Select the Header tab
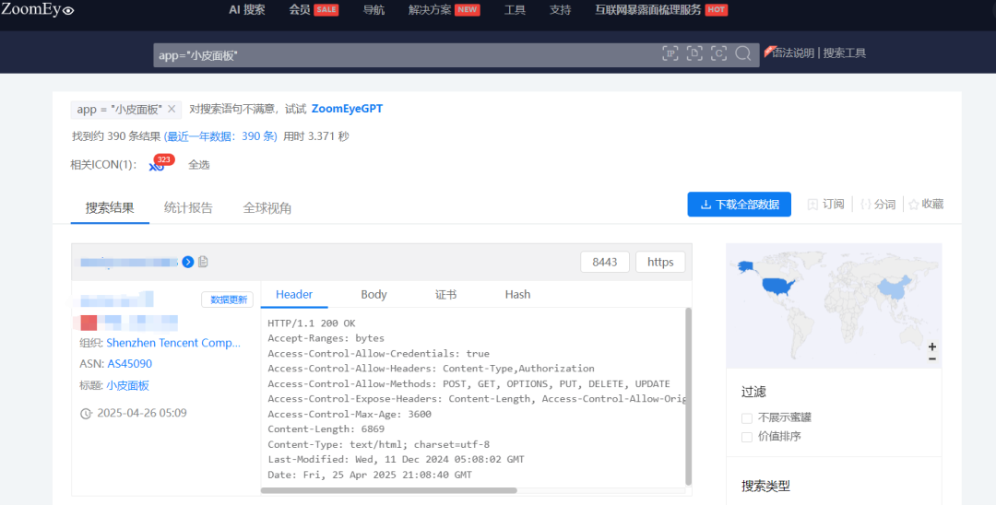Screen dimensions: 996x505 click(x=294, y=294)
